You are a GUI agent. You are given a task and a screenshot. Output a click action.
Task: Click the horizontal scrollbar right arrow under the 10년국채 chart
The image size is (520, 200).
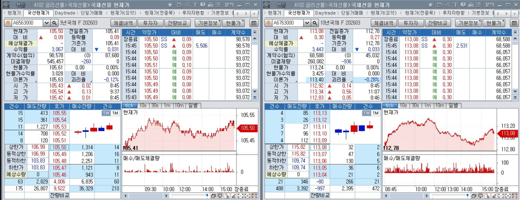(x=426, y=196)
